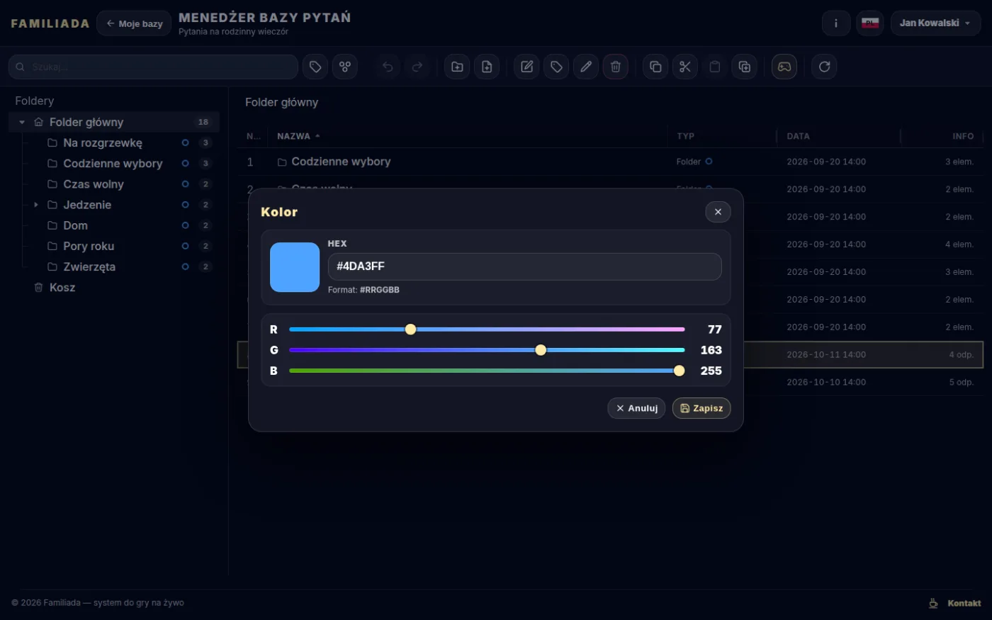Click the tag icon next to the pencil icon
The height and width of the screenshot is (620, 992).
tap(556, 67)
